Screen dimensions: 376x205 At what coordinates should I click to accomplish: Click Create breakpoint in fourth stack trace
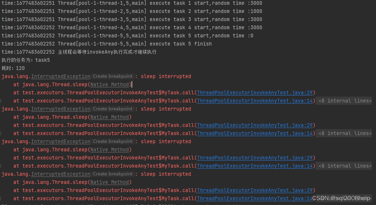(x=113, y=174)
